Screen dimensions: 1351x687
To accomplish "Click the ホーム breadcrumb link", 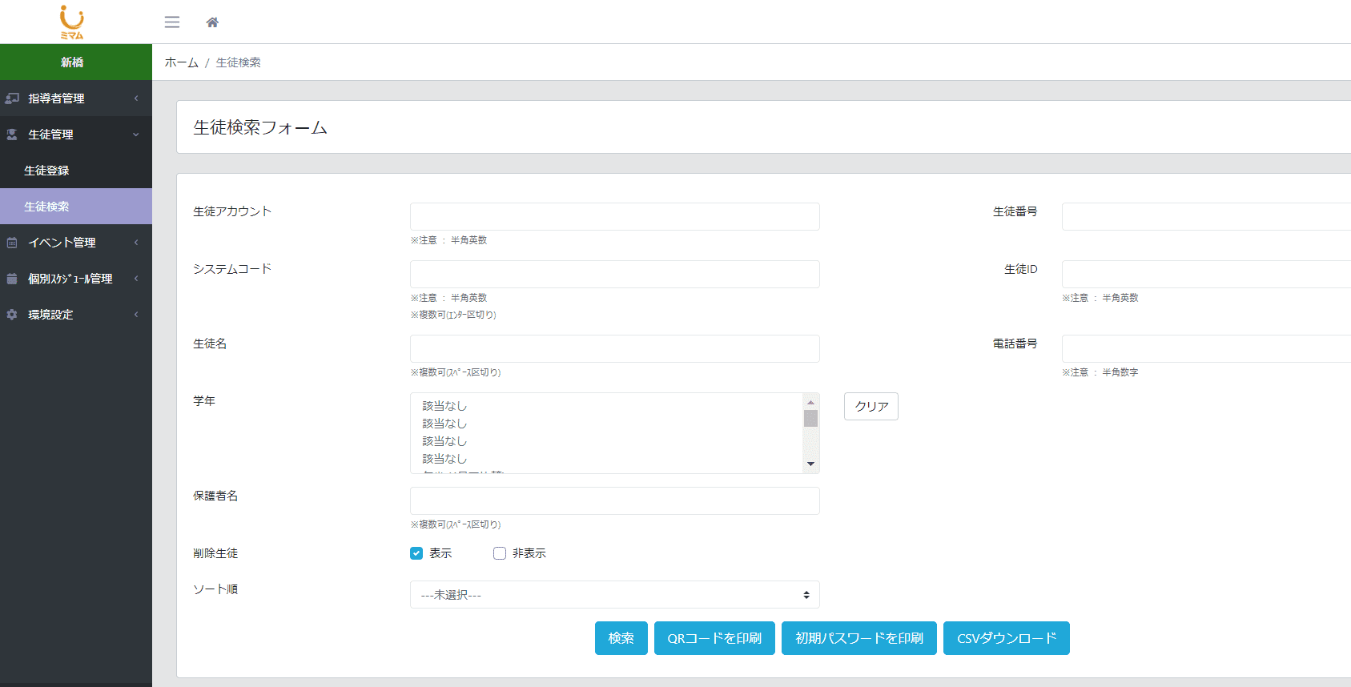I will pos(181,62).
